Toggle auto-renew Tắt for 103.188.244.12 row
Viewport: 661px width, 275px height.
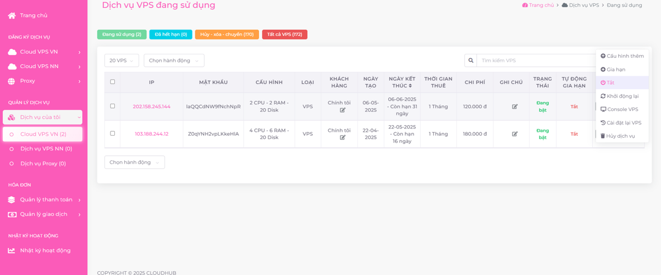(x=574, y=134)
